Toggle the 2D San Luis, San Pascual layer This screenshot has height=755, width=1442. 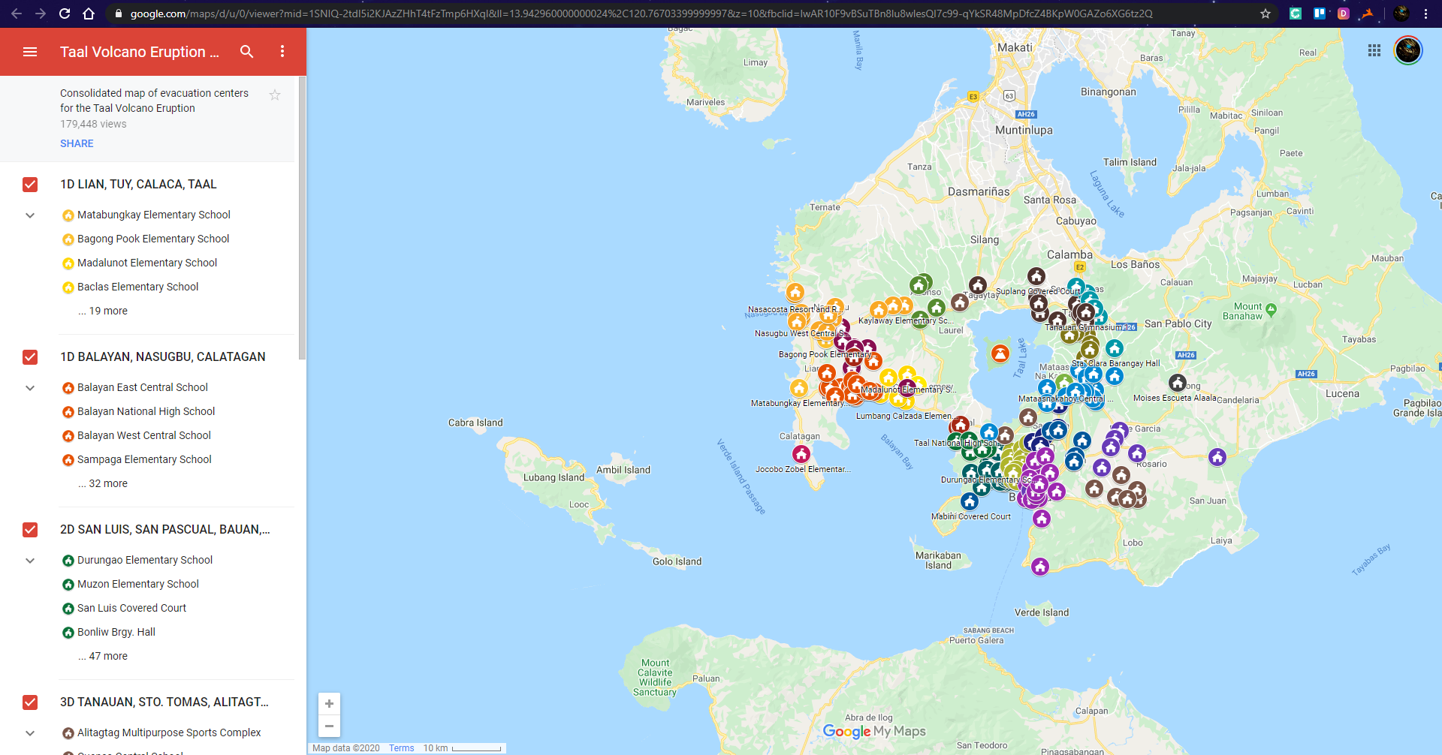click(30, 530)
